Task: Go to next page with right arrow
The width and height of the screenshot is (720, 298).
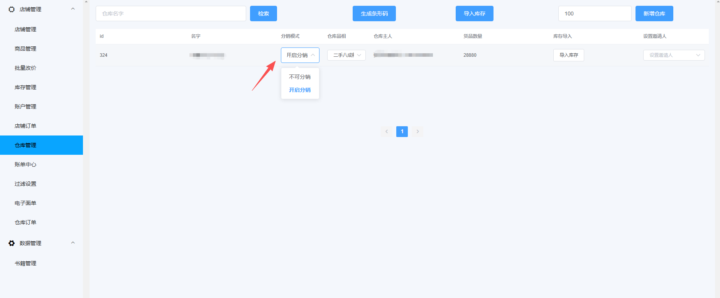Action: (x=417, y=132)
